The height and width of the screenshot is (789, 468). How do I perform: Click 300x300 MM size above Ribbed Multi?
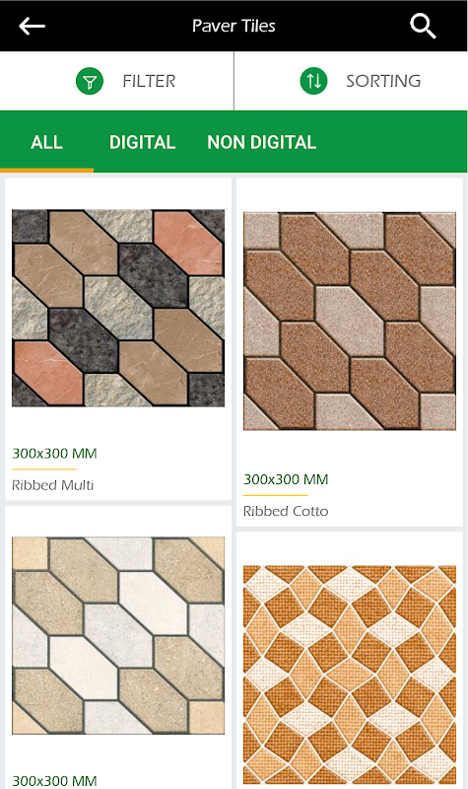click(x=54, y=454)
